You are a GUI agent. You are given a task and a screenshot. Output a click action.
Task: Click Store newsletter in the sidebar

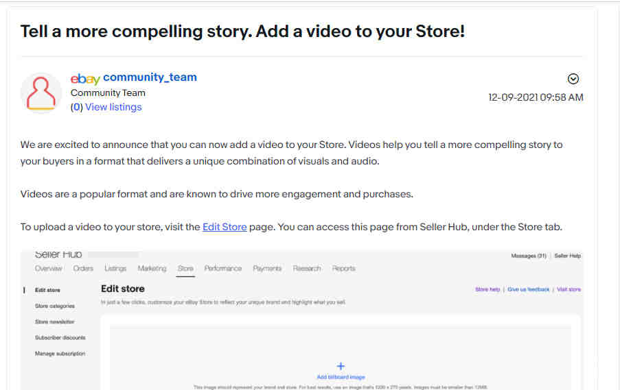[54, 321]
